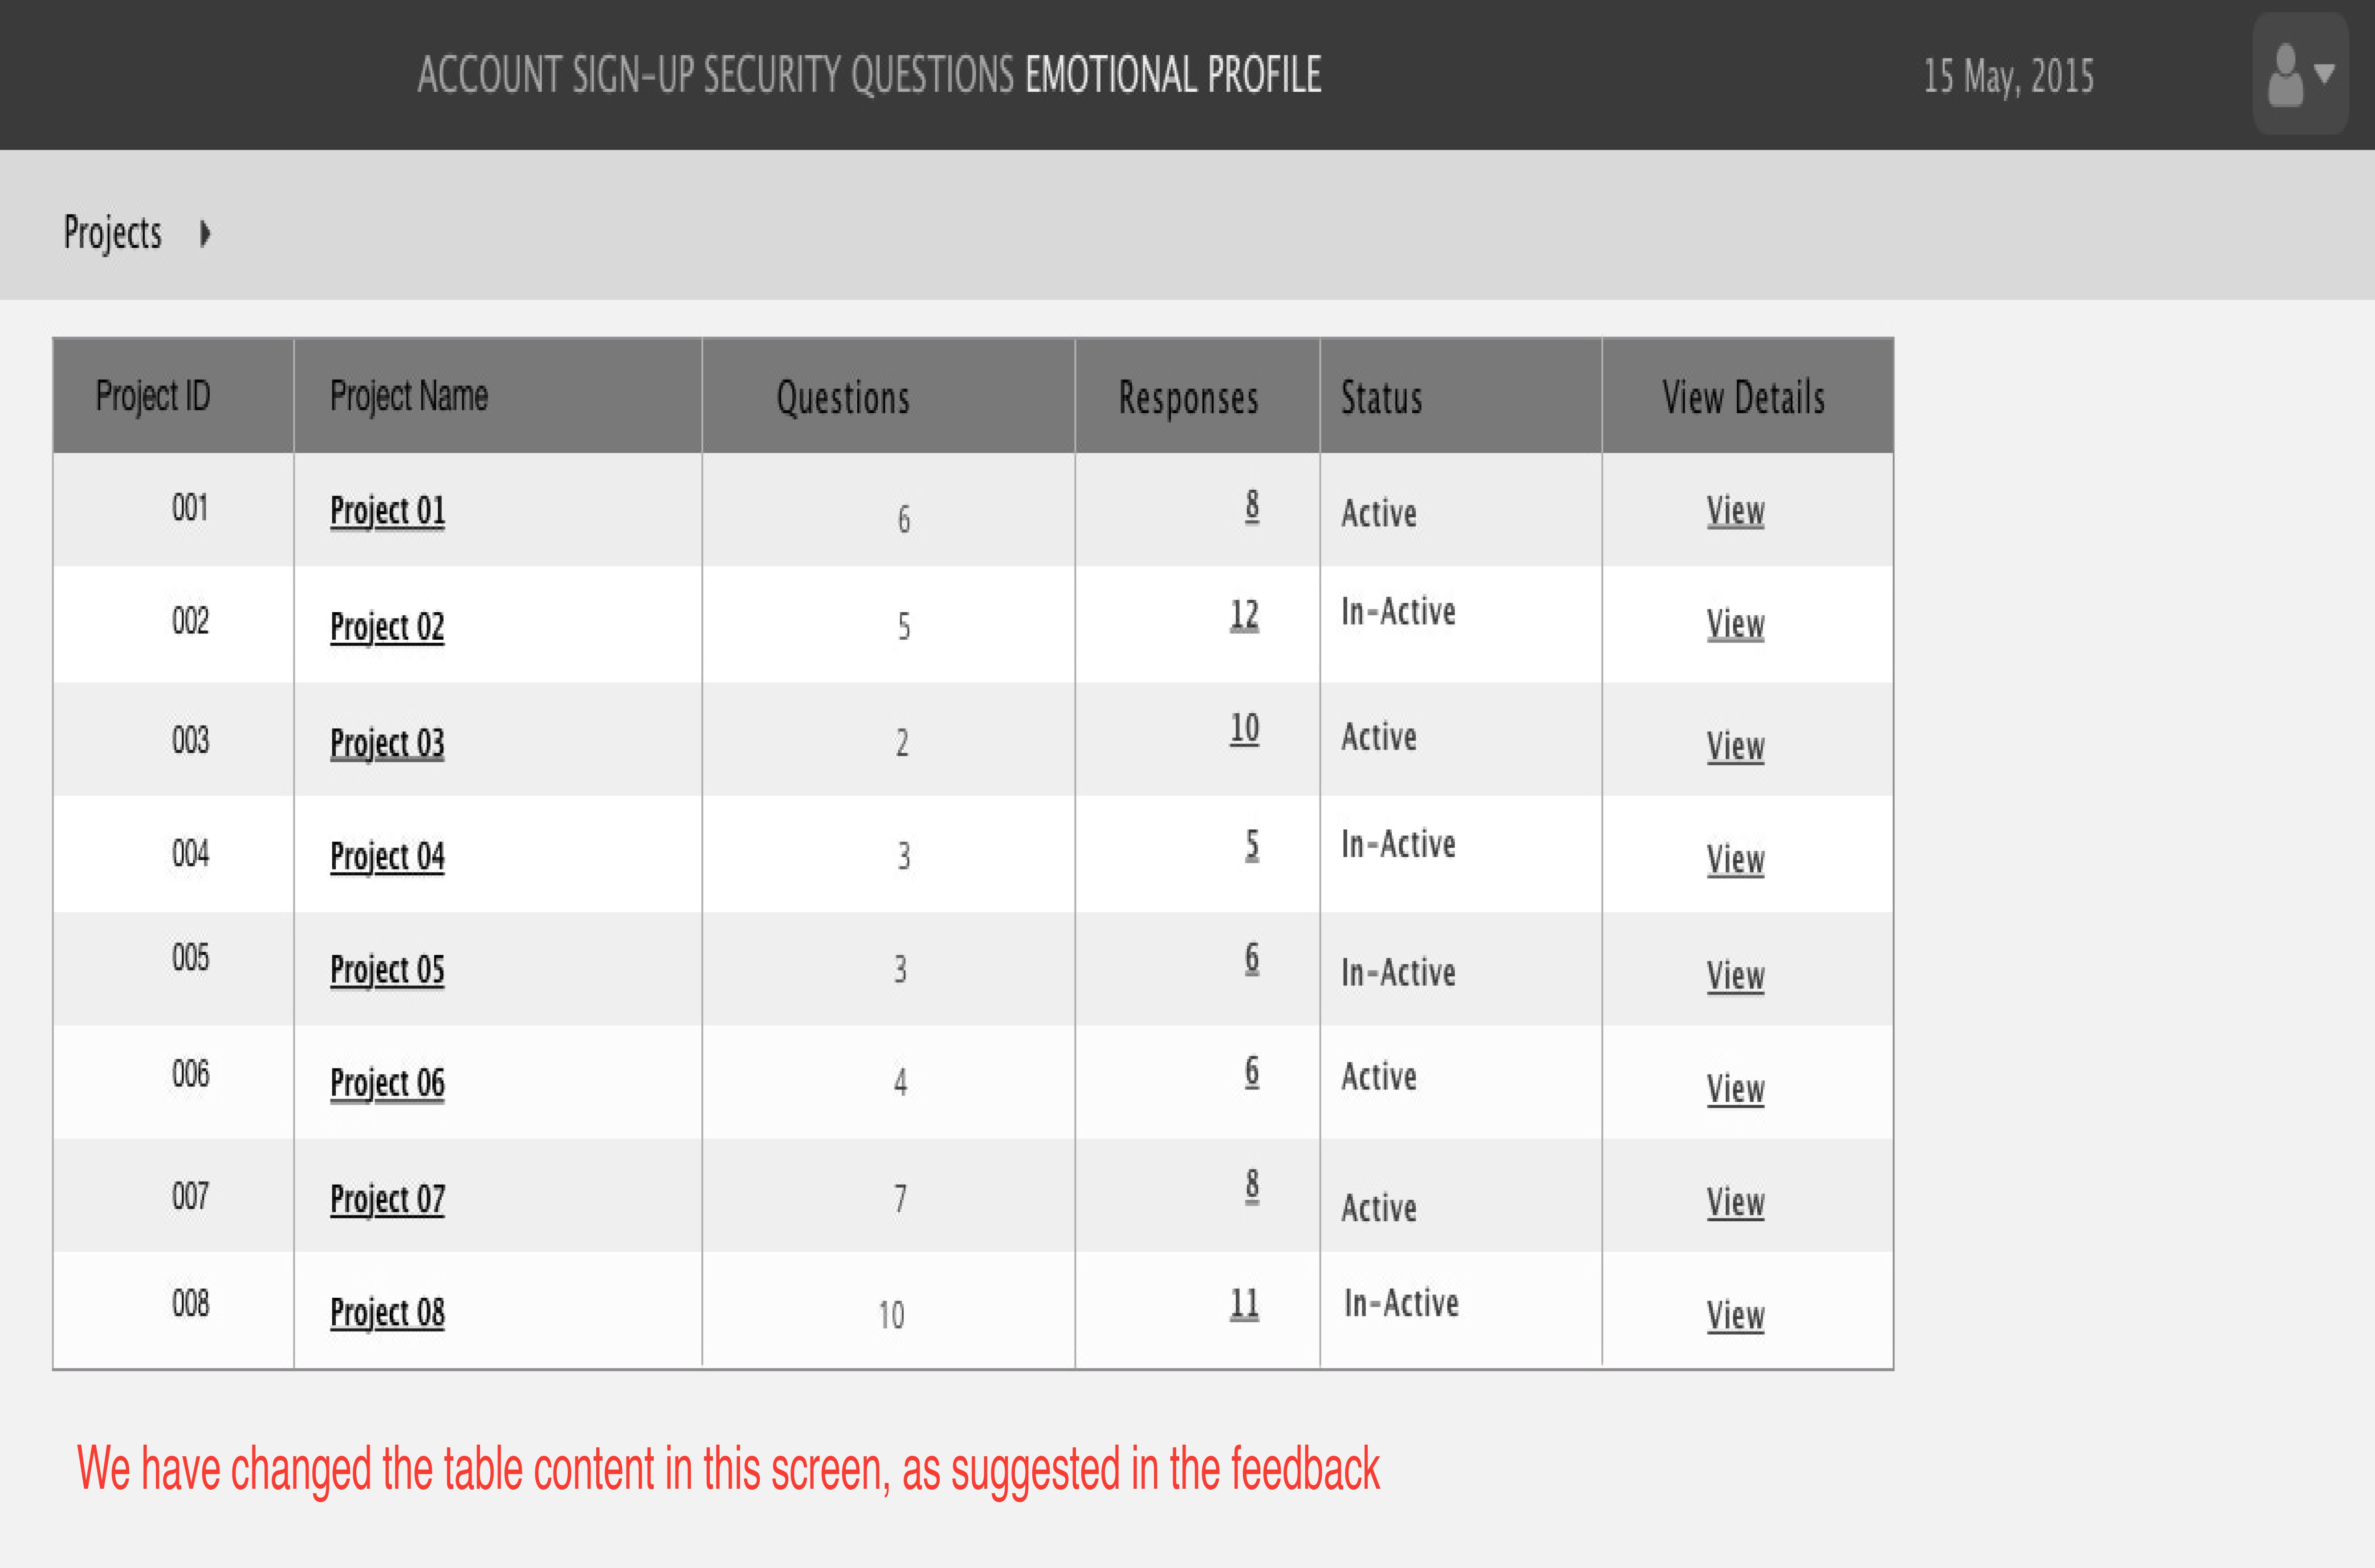Click the Responses column header
2375x1568 pixels.
point(1188,398)
